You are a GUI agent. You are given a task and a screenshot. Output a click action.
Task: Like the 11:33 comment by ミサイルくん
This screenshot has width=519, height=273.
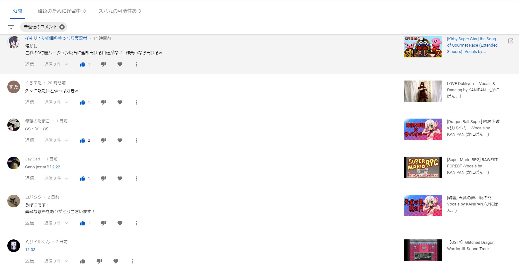coord(83,261)
